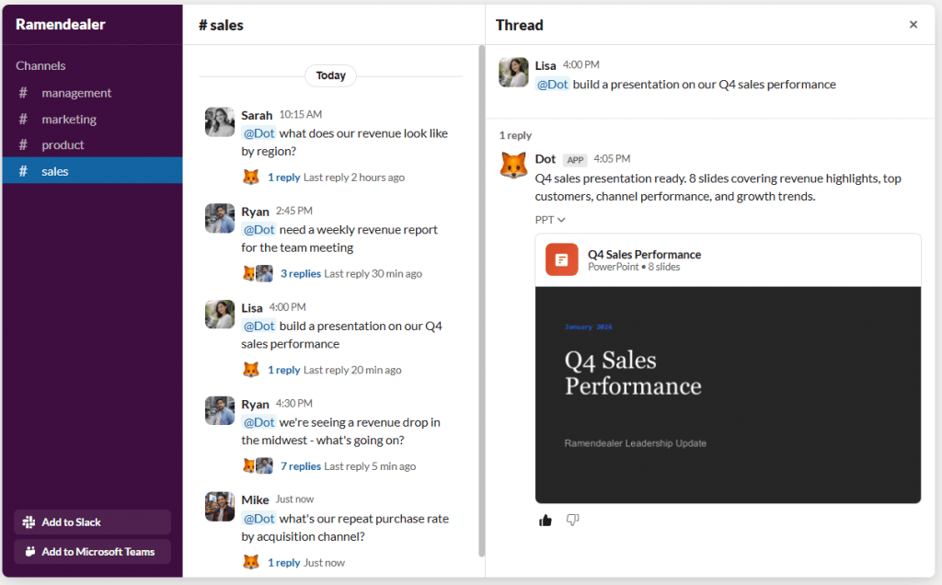Click the Today date divider pill
This screenshot has height=585, width=942.
[x=330, y=75]
